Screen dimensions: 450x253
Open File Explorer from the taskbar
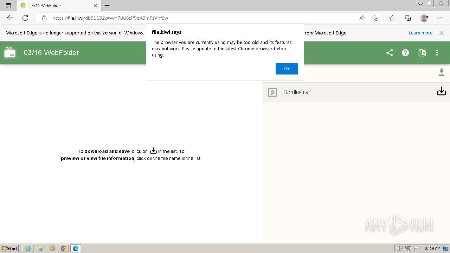[40, 248]
